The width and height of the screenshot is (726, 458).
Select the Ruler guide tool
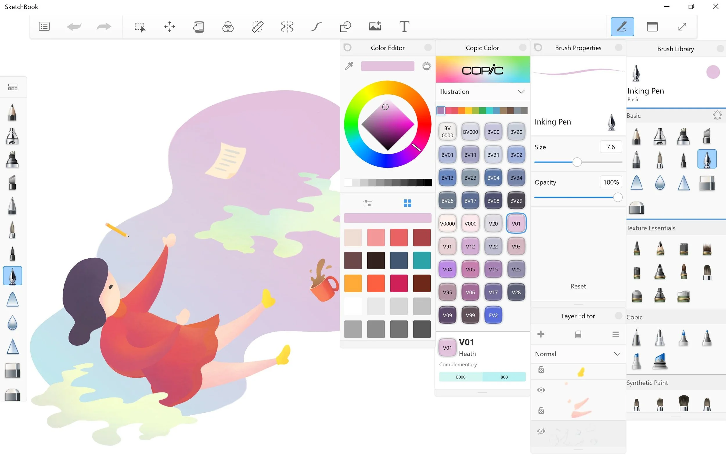pyautogui.click(x=258, y=27)
